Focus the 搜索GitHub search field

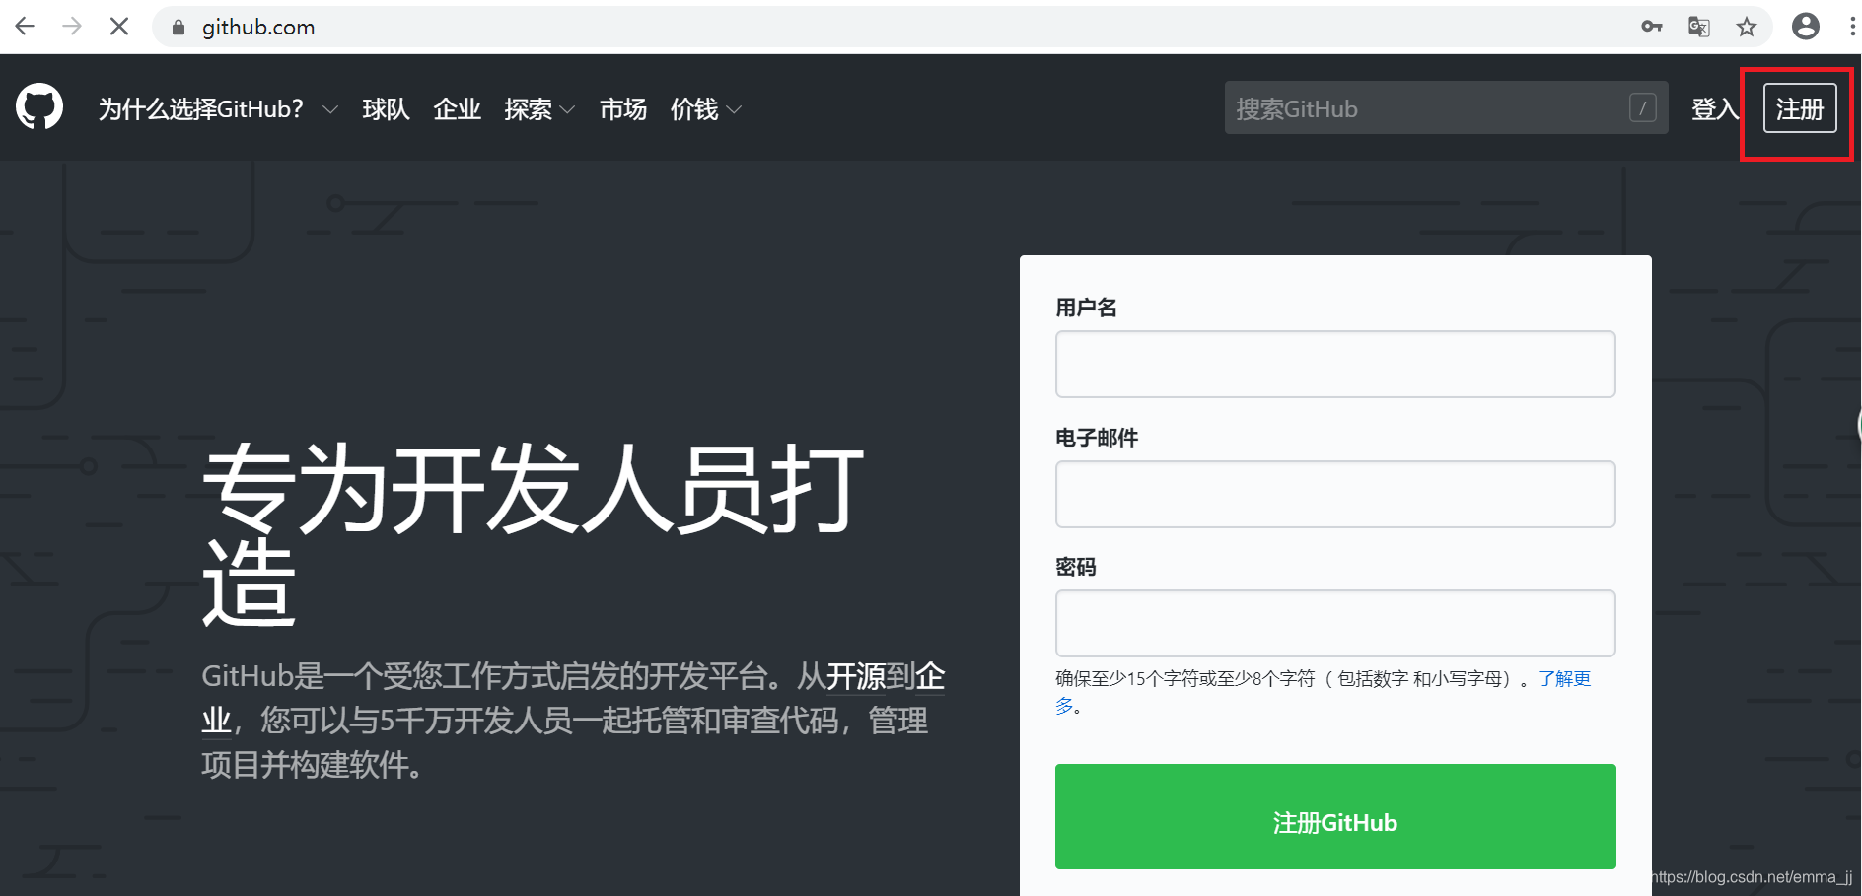point(1447,107)
